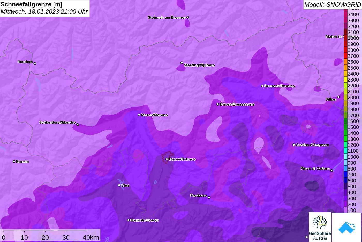This screenshot has width=362, height=242.
Task: Click the 700 blue legend swatch
Action: 345,174
